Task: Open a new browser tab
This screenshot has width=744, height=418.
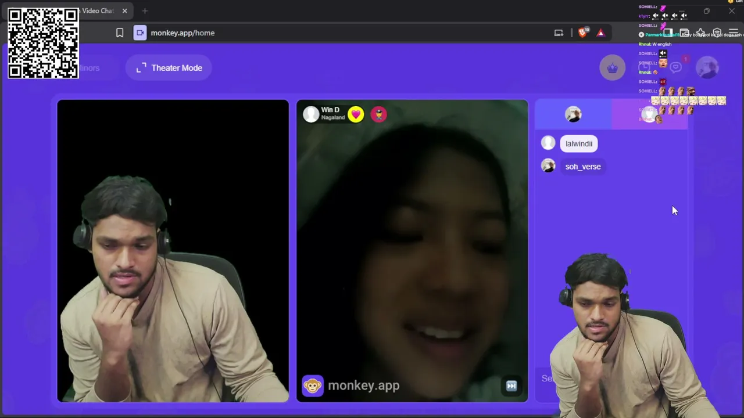Action: (x=145, y=10)
